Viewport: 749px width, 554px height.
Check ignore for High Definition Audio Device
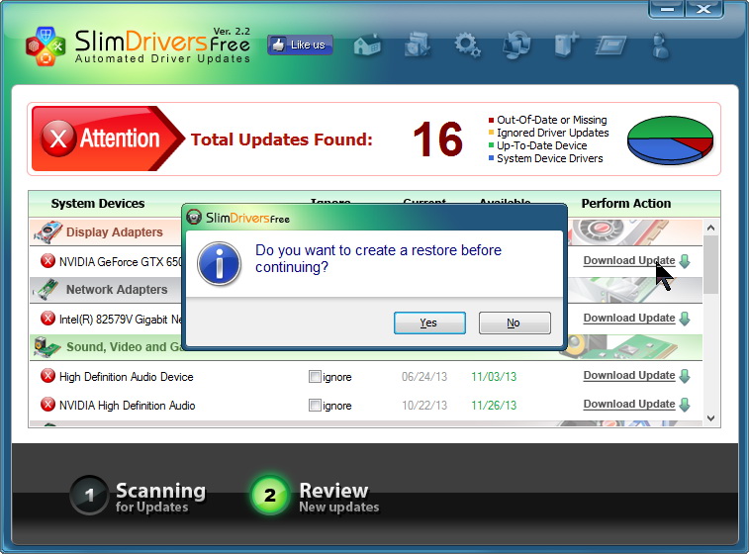point(315,377)
